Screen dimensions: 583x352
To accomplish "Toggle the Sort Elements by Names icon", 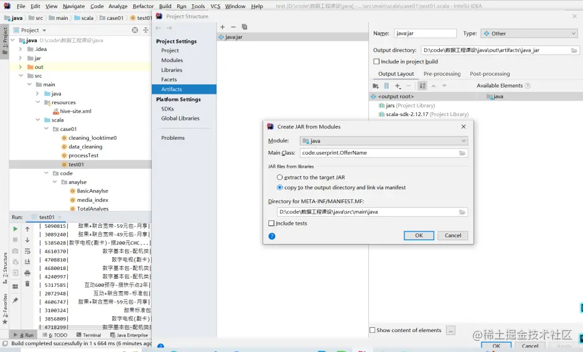I will (422, 86).
